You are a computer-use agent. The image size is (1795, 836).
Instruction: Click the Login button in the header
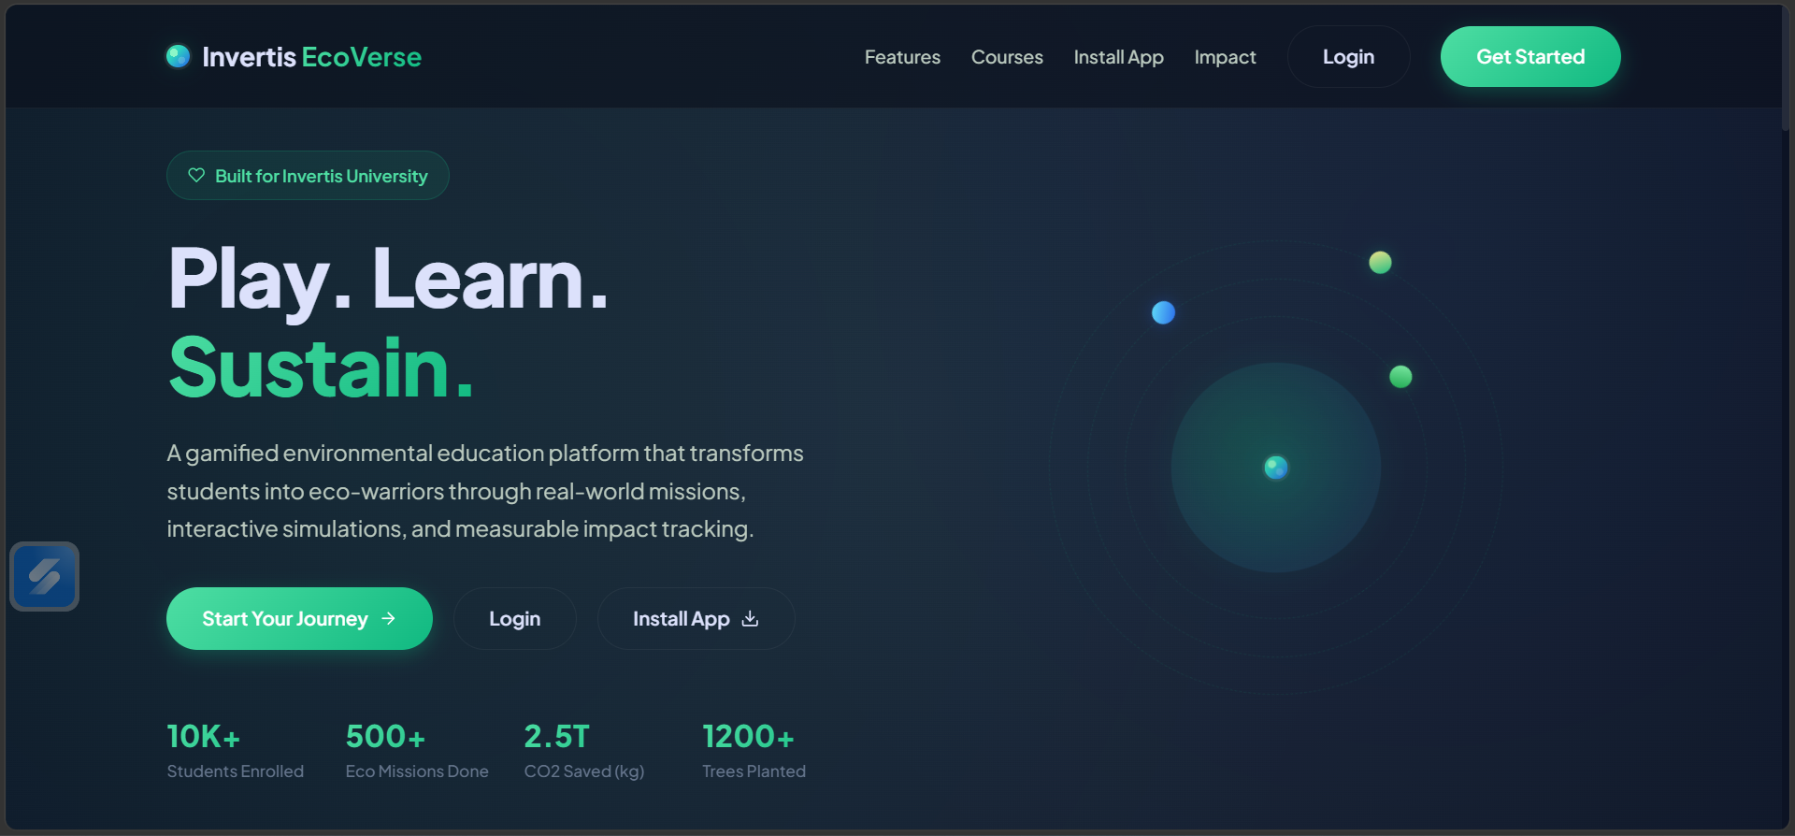[x=1348, y=57]
